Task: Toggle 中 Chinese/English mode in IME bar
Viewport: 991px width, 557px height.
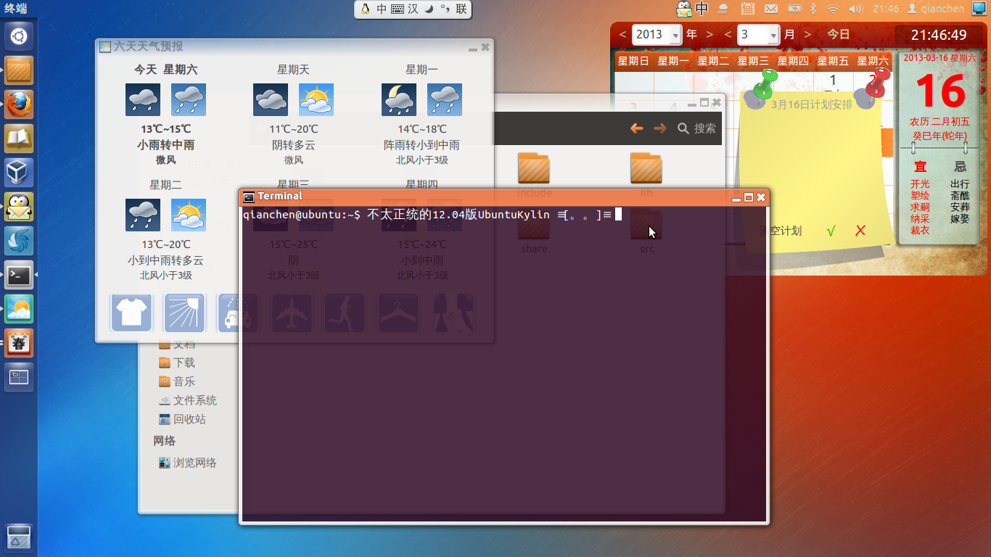Action: 382,9
